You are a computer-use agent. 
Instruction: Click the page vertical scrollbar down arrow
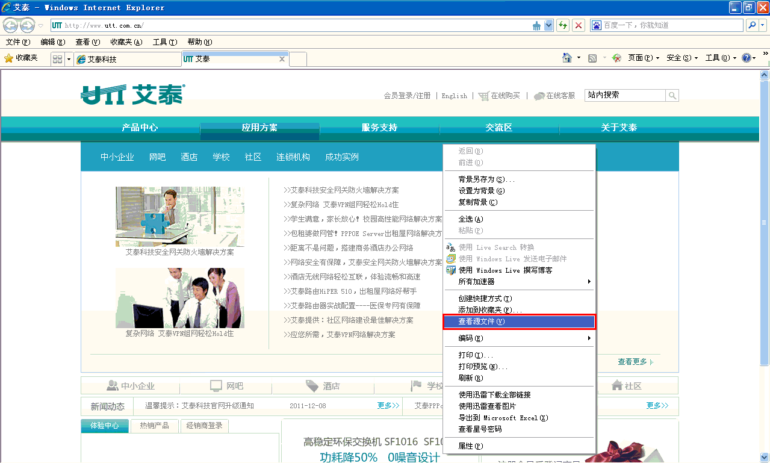tap(765, 457)
